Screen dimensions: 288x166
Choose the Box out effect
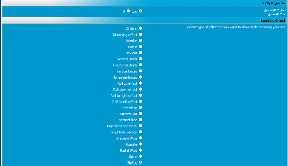pos(140,53)
